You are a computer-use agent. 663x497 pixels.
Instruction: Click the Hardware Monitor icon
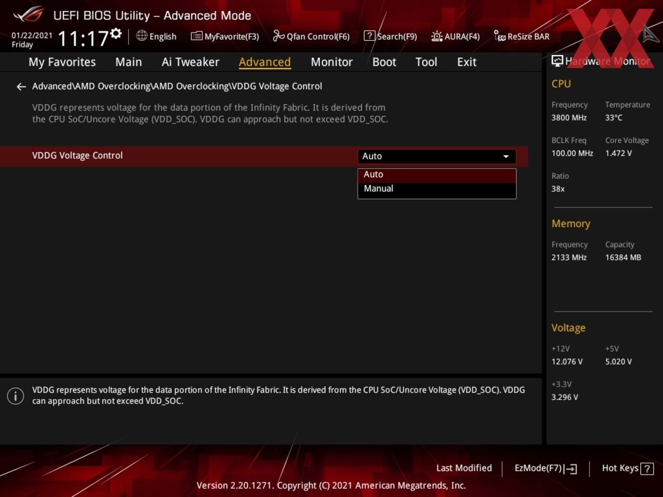pyautogui.click(x=557, y=61)
